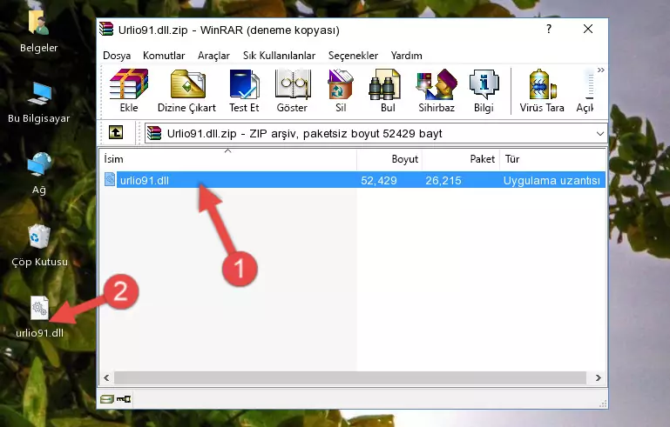Click the horizontal scrollbar right arrow
670x427 pixels.
point(598,377)
